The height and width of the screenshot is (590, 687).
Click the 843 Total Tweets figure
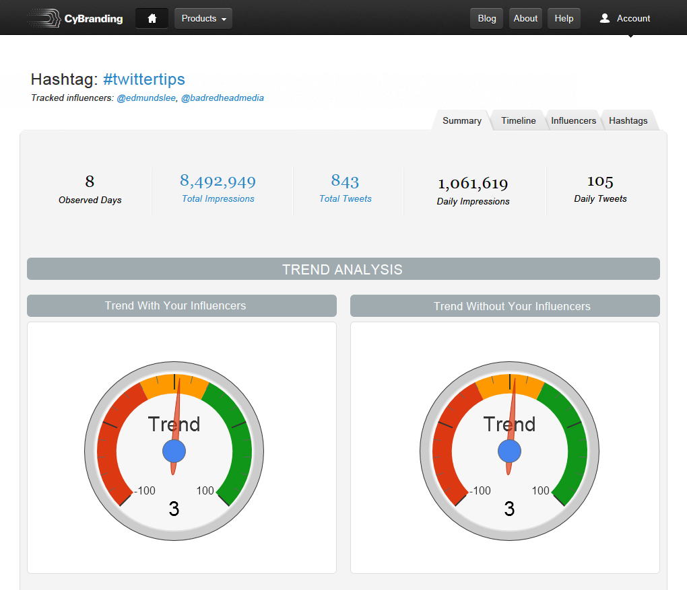pos(345,181)
